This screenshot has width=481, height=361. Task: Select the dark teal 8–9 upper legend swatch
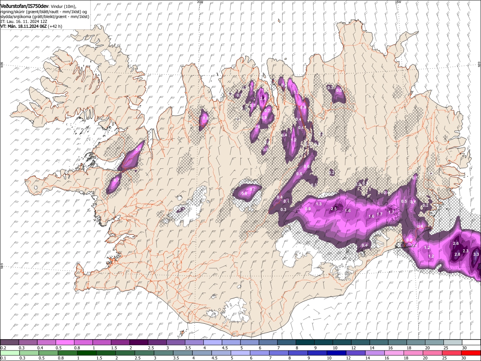click(x=304, y=342)
